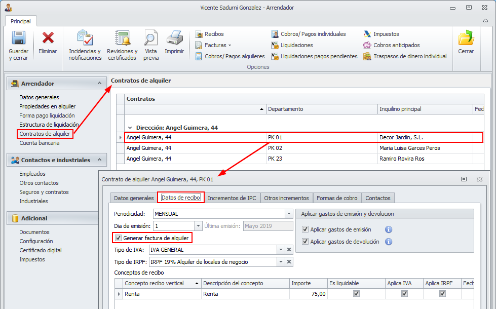
Task: Open Datos generales in sidebar
Action: coord(39,97)
